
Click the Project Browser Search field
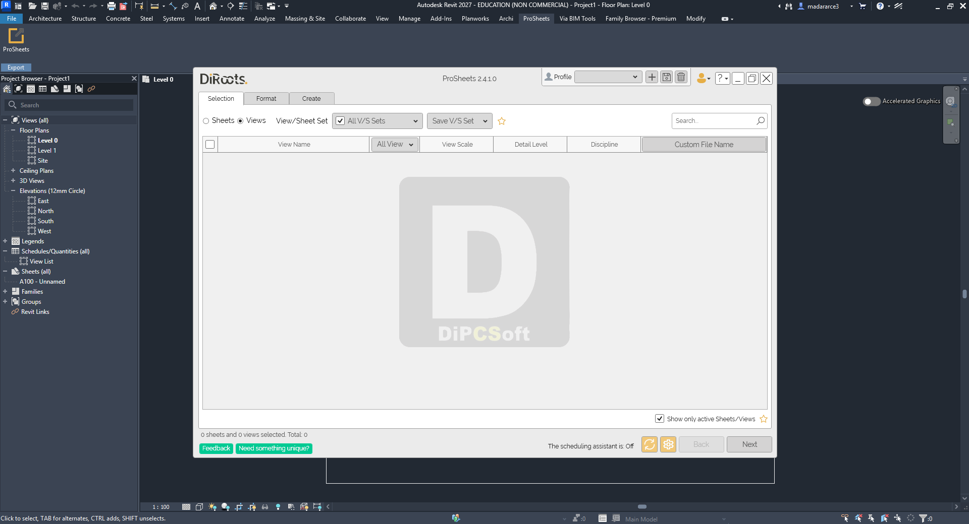click(70, 105)
